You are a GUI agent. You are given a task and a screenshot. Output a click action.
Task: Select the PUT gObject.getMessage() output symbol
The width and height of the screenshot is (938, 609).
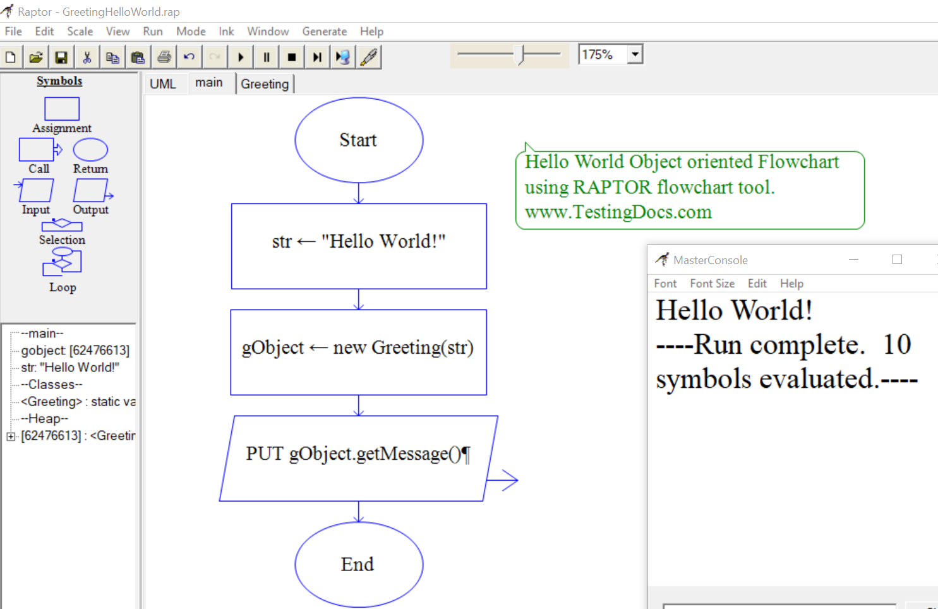(358, 458)
